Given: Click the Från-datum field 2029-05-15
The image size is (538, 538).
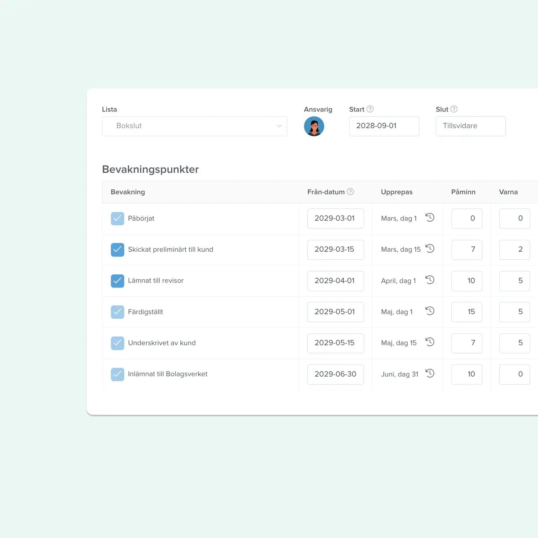Looking at the screenshot, I should click(x=335, y=343).
